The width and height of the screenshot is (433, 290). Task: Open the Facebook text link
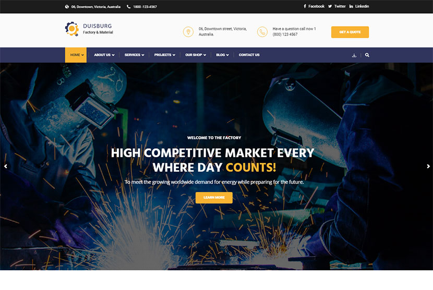pyautogui.click(x=317, y=6)
